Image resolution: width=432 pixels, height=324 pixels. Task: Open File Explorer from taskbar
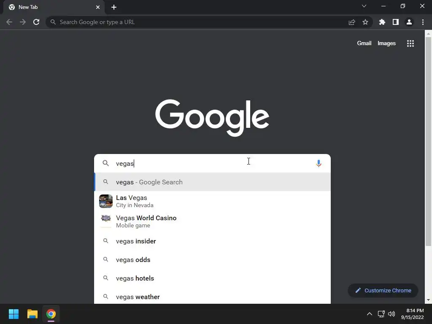[32, 314]
